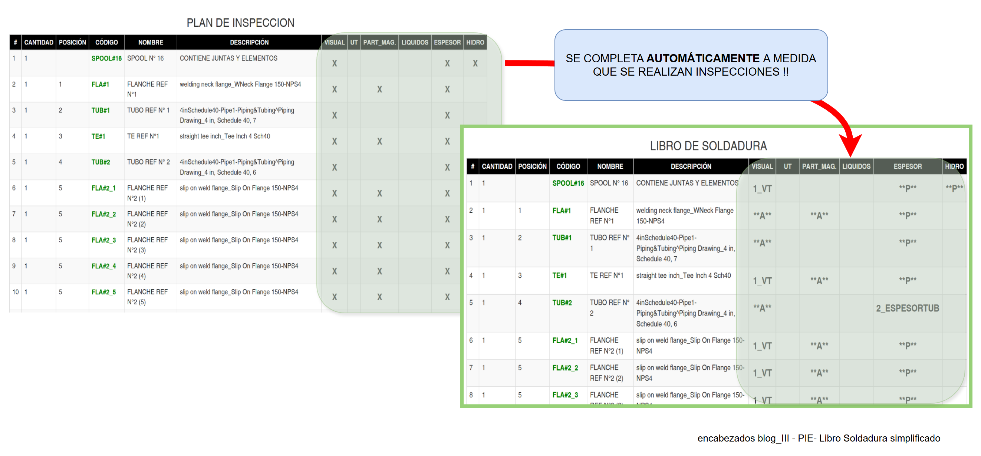Click the VISUAL column header in inspection plan

coord(335,42)
